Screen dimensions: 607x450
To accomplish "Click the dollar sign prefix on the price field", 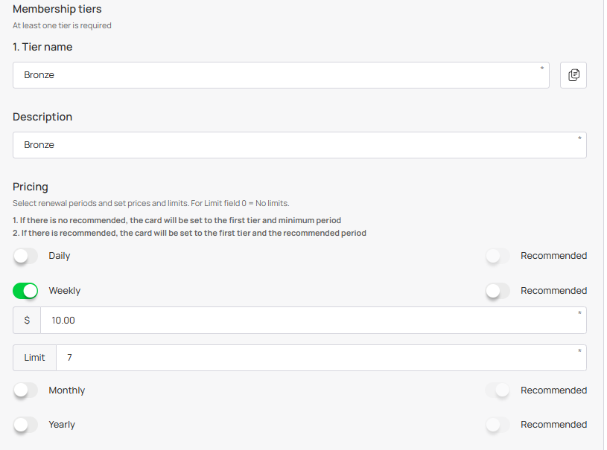I will (x=27, y=321).
